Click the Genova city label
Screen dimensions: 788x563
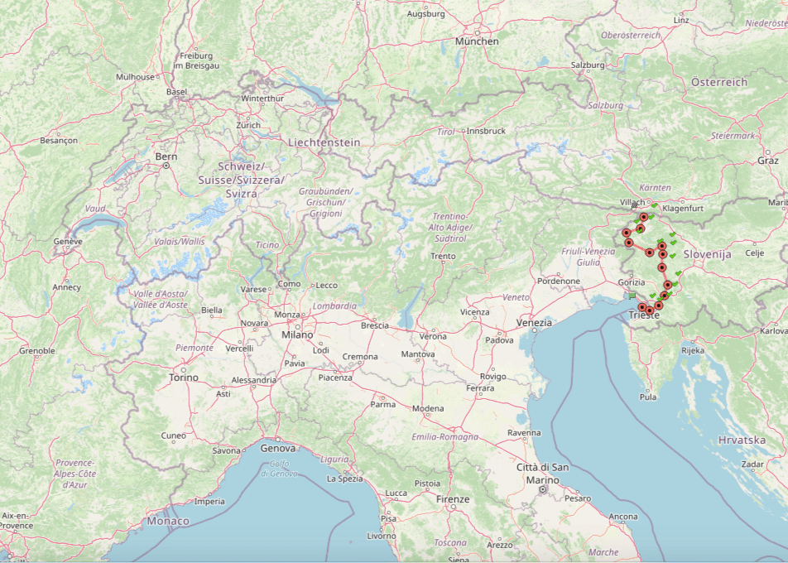click(x=277, y=448)
